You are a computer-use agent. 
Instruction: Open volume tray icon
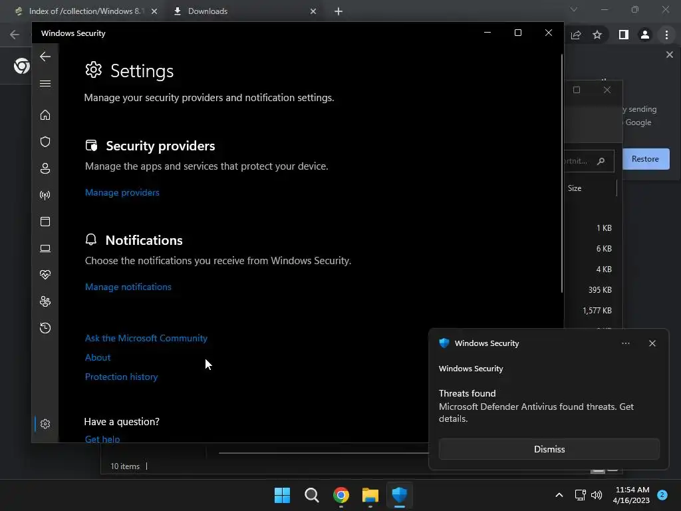point(597,495)
